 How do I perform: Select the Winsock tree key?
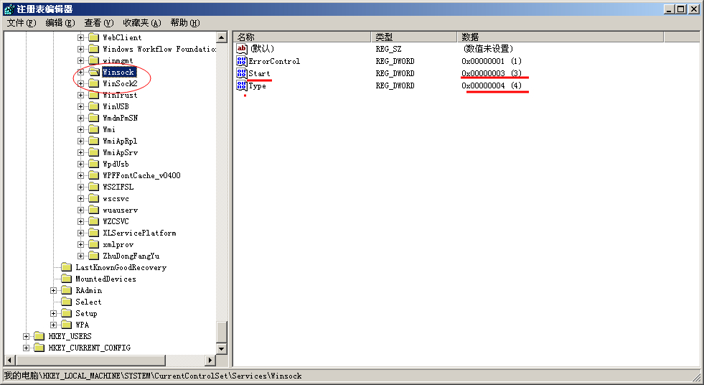118,73
